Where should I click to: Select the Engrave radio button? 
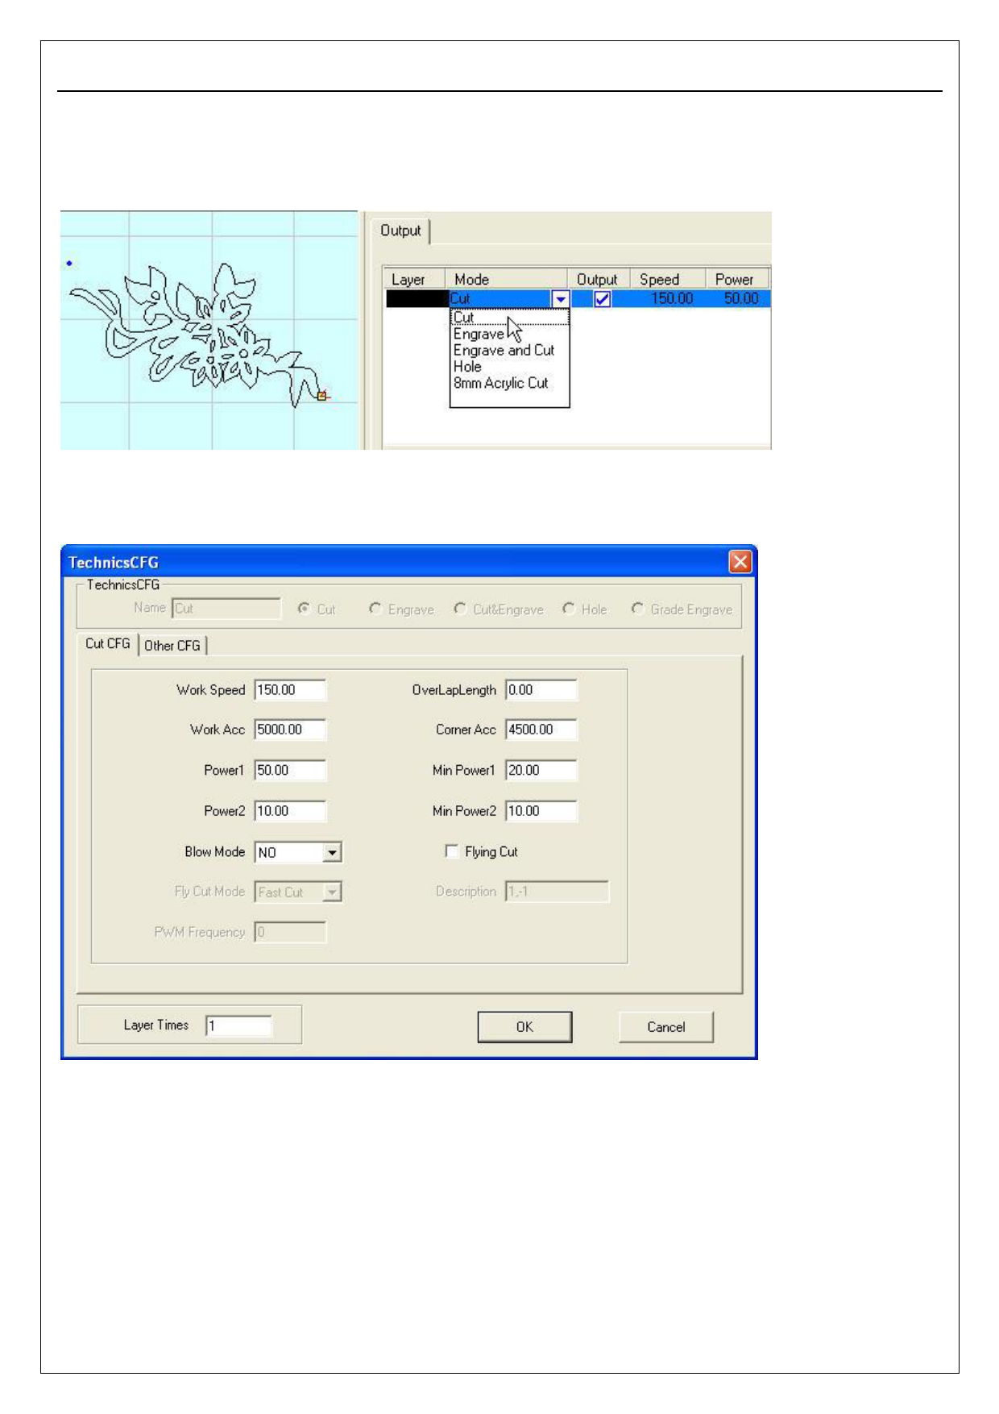click(x=375, y=609)
